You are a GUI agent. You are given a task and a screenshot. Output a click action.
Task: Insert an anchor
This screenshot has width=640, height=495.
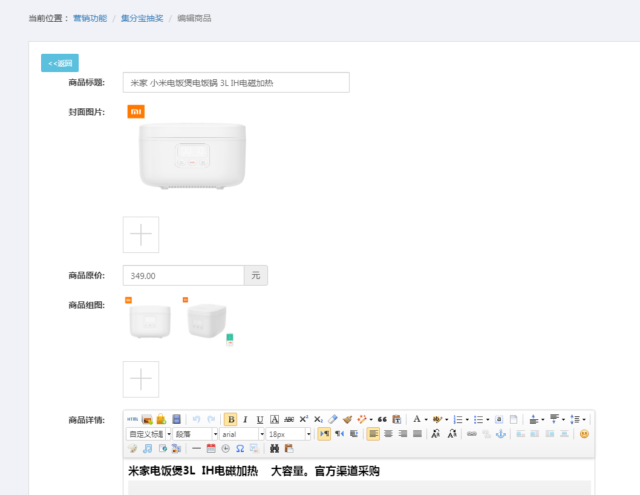coord(501,434)
